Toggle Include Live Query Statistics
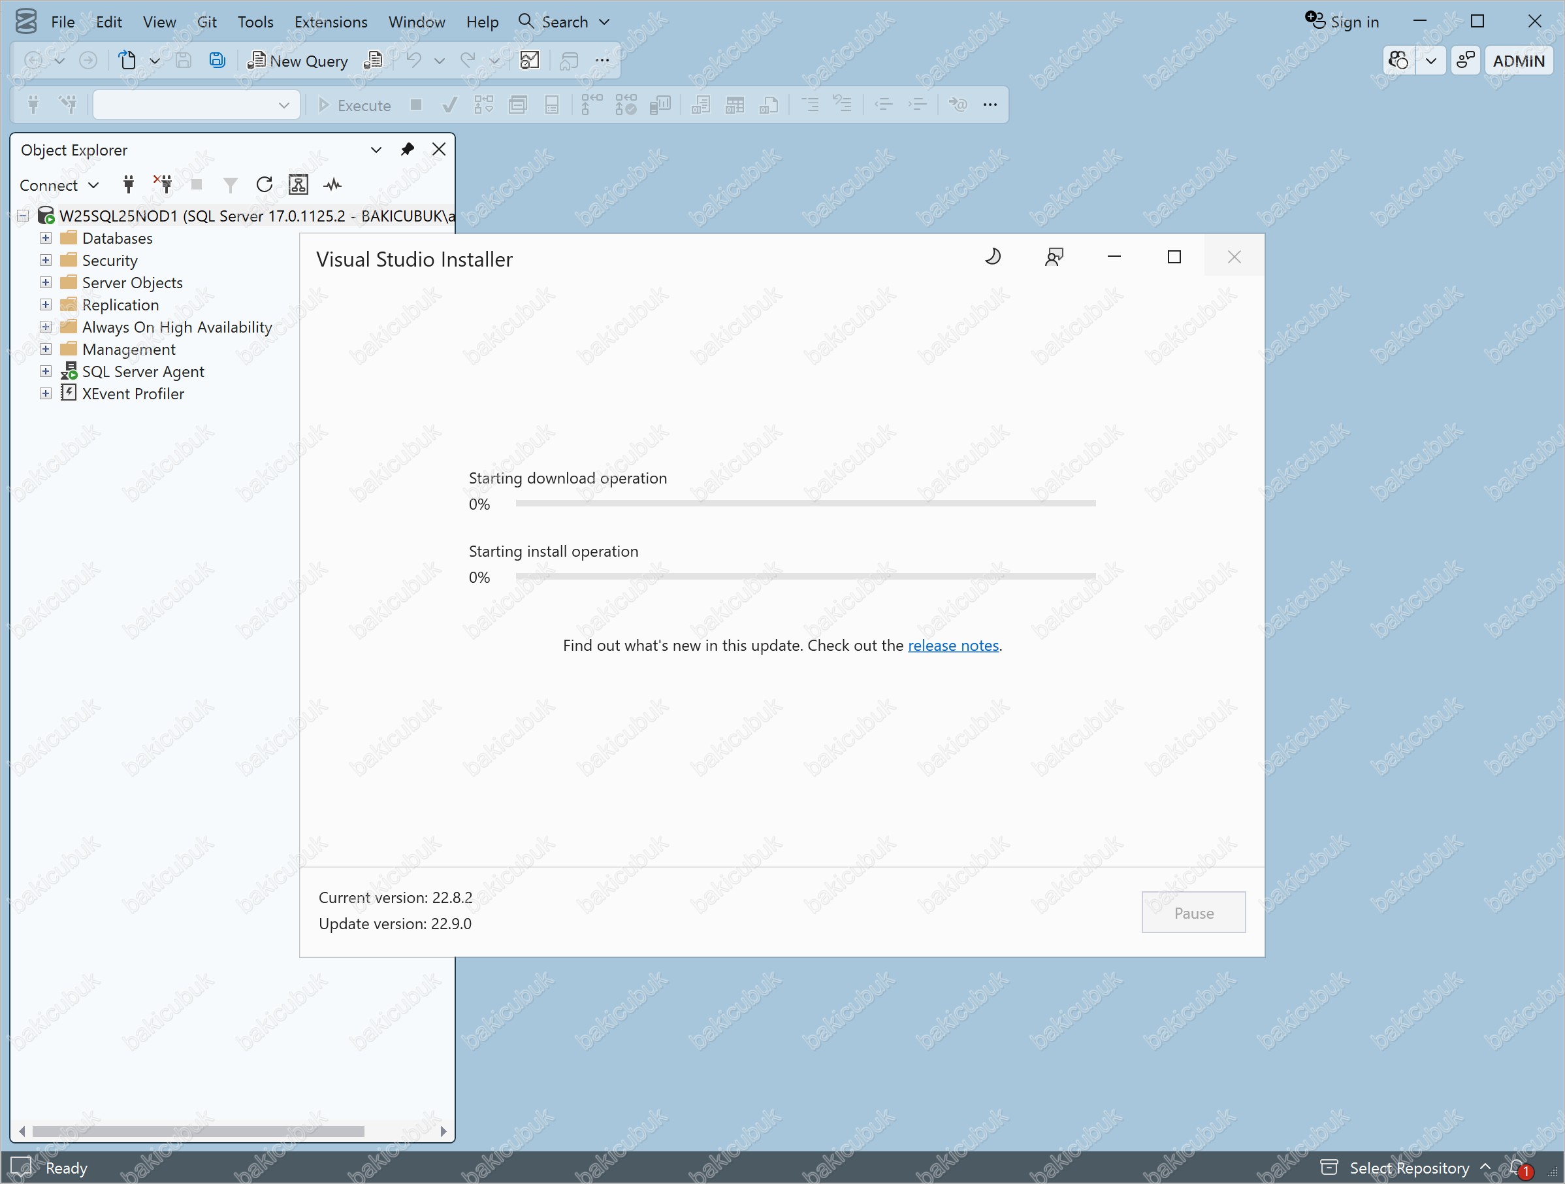Screen dimensions: 1565x1184 [626, 105]
